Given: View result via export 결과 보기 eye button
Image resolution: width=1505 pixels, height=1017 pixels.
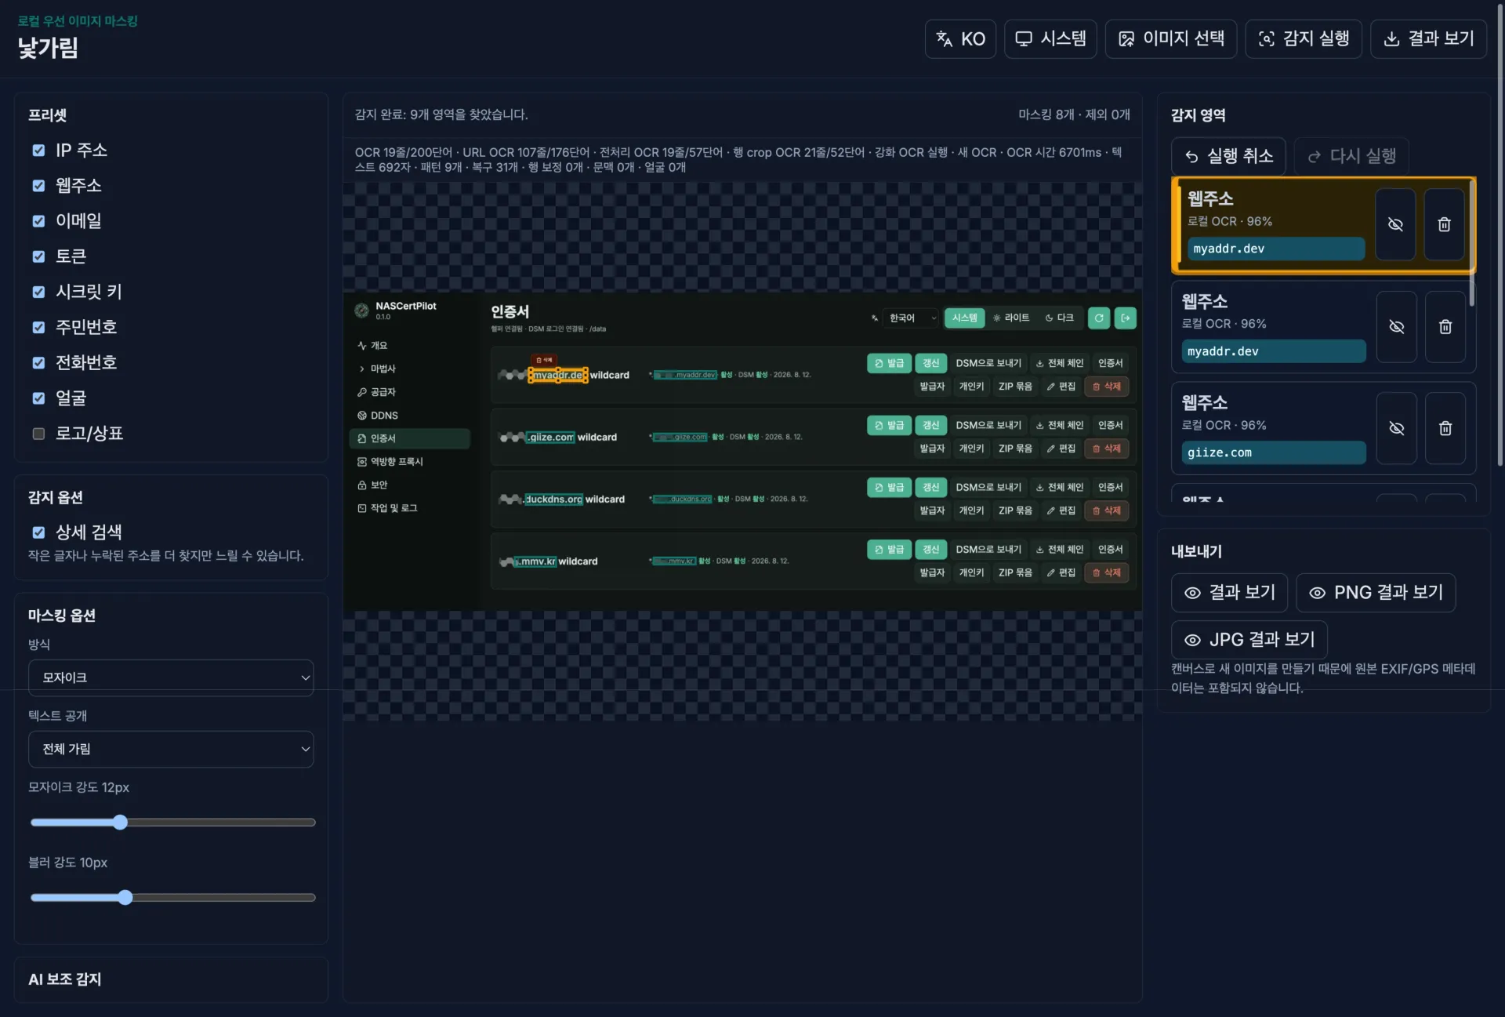Looking at the screenshot, I should pos(1229,592).
